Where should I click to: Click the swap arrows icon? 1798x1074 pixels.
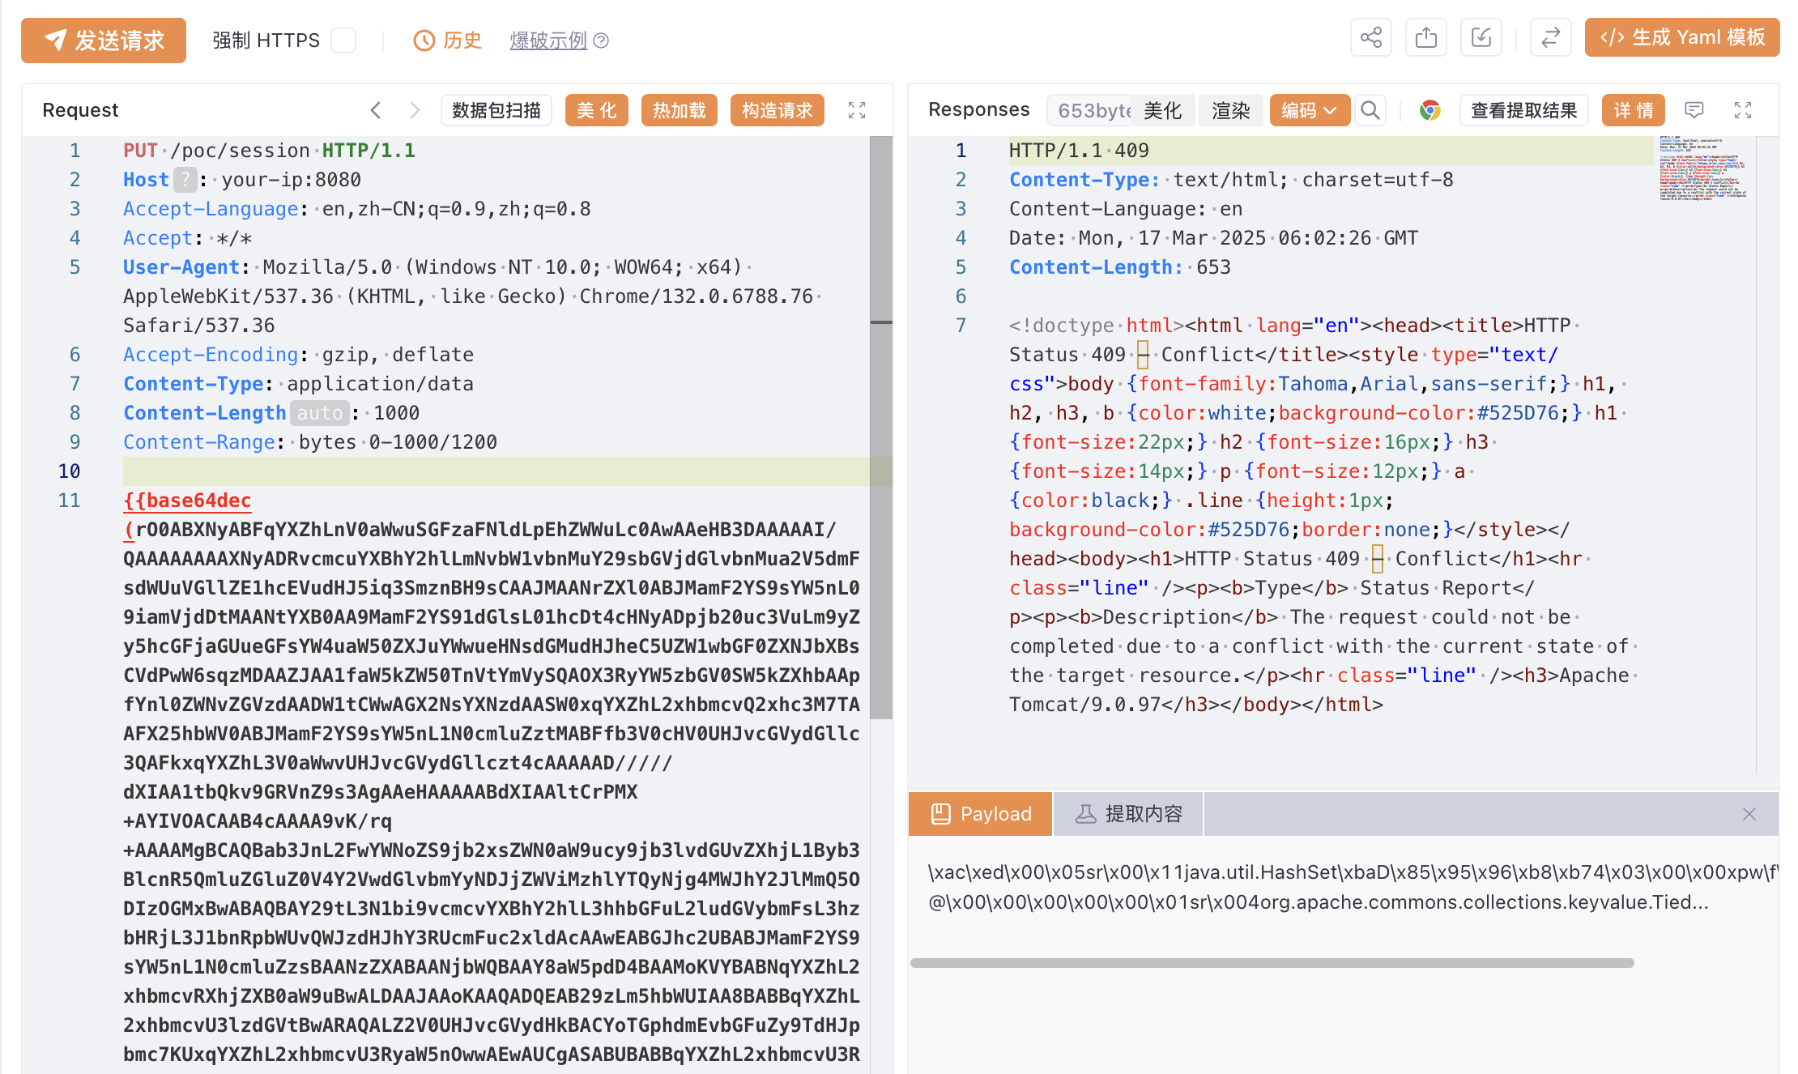1550,38
